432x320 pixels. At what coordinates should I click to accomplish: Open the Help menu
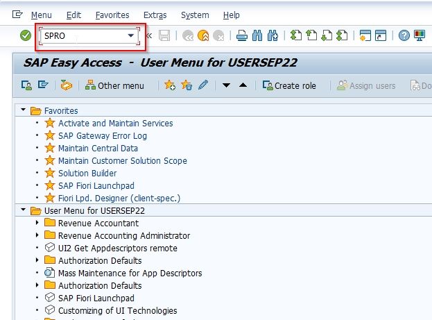click(231, 15)
